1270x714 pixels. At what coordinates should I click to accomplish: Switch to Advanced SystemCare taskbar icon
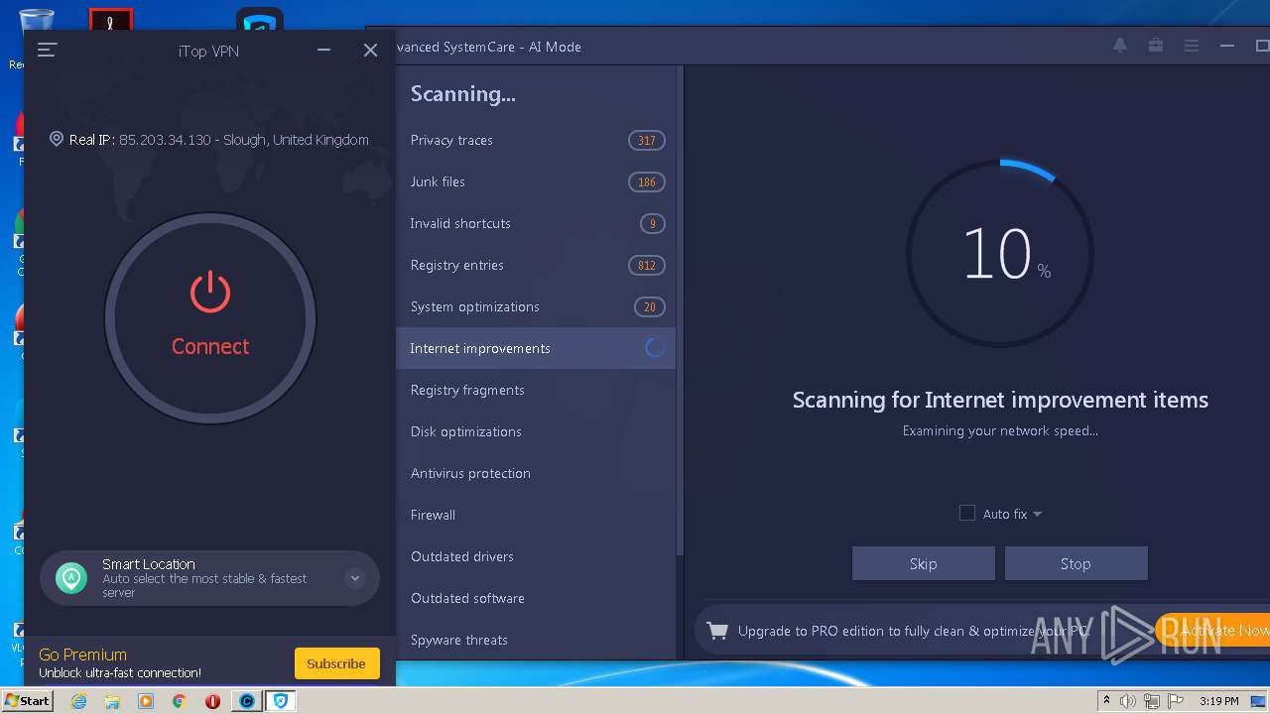(x=247, y=701)
